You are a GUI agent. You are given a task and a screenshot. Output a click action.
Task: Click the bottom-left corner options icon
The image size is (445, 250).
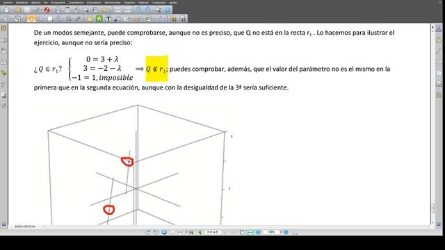click(x=3, y=224)
